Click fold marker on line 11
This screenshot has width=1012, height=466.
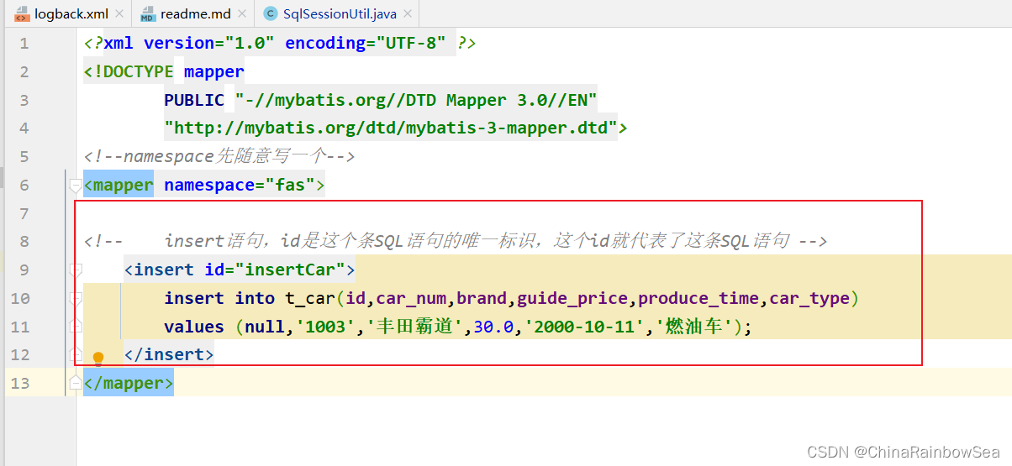pyautogui.click(x=76, y=325)
